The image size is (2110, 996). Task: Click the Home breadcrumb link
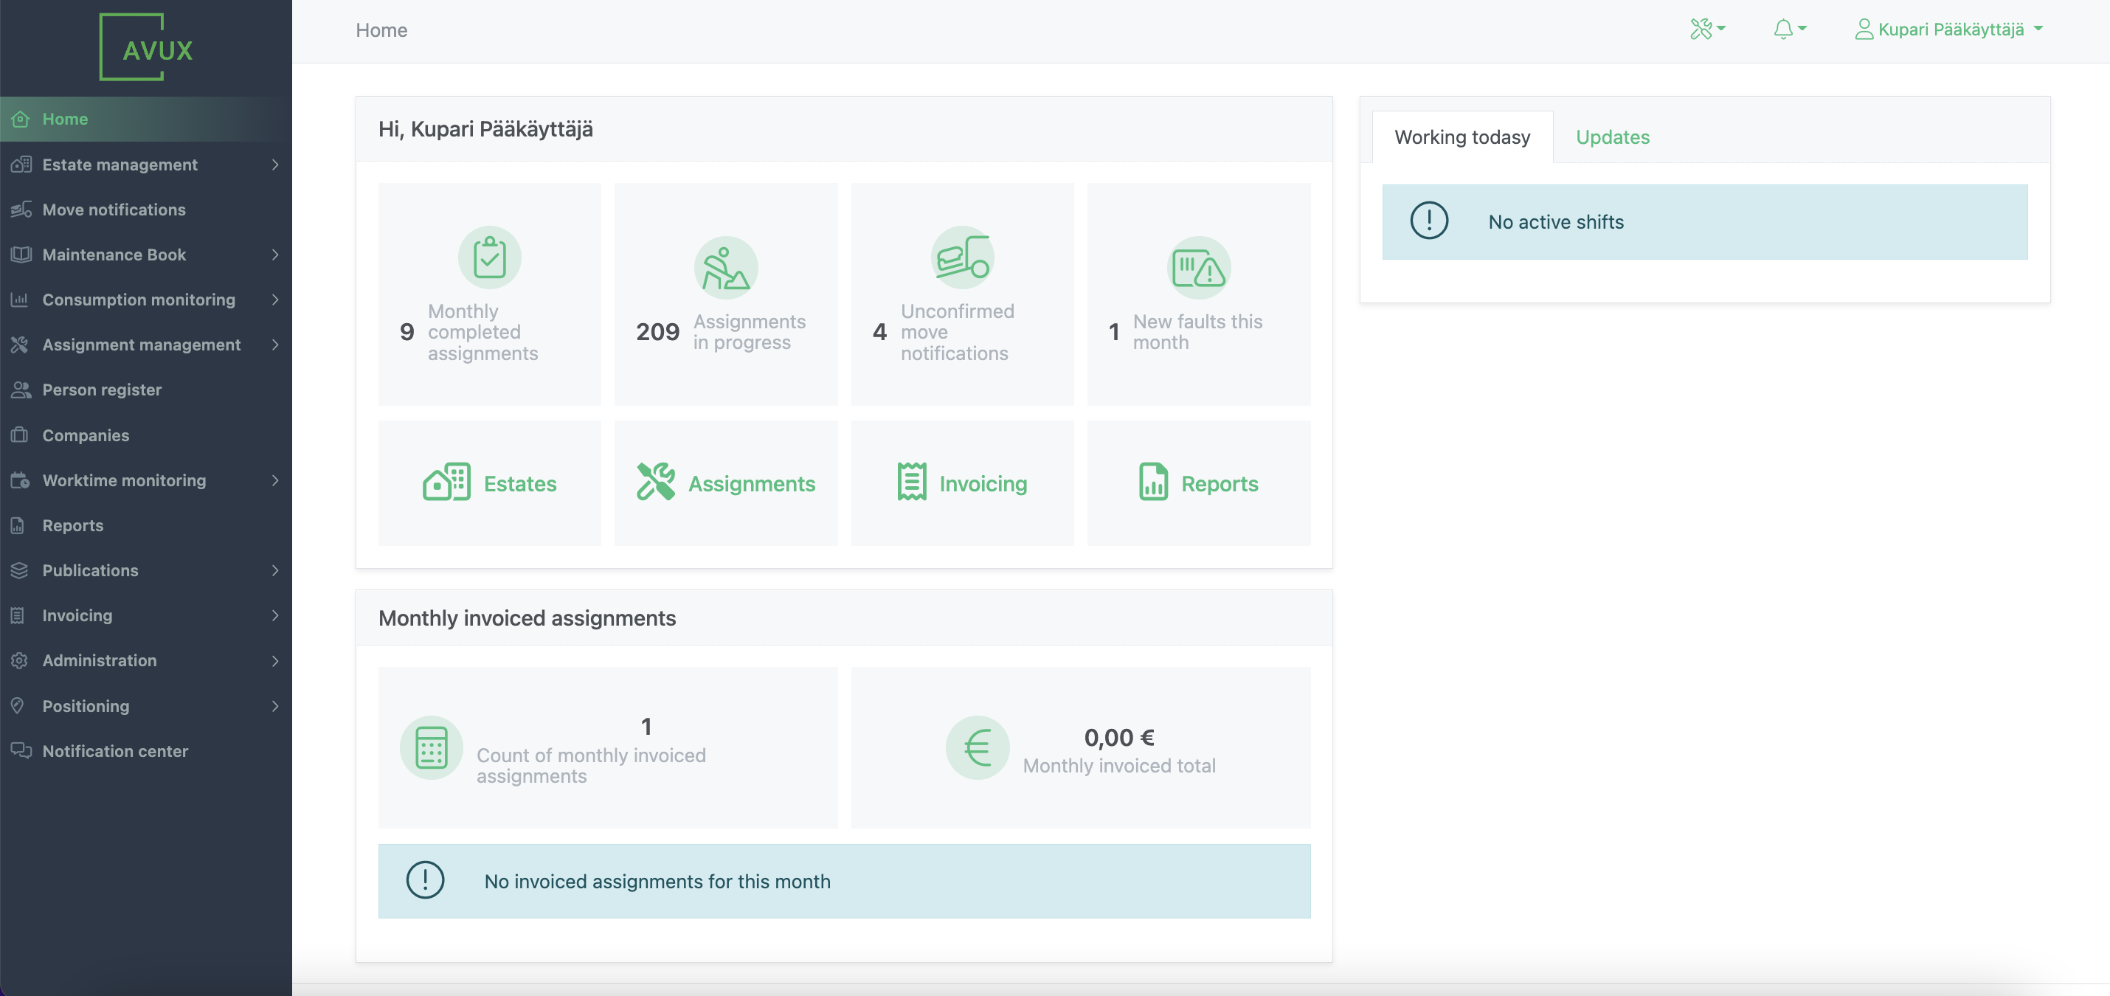(381, 30)
